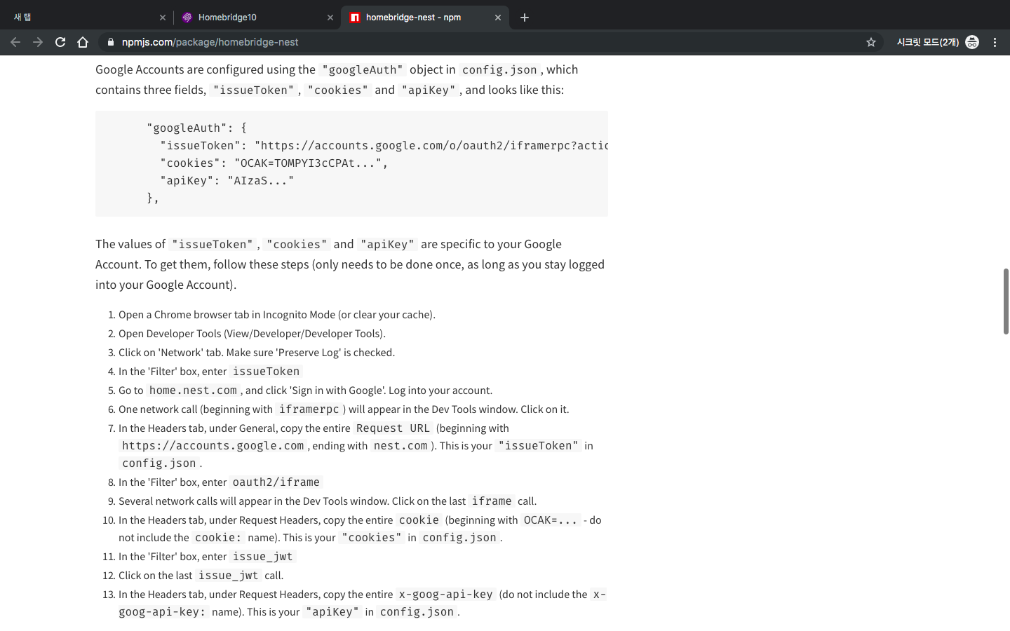View site security lock info

click(111, 42)
